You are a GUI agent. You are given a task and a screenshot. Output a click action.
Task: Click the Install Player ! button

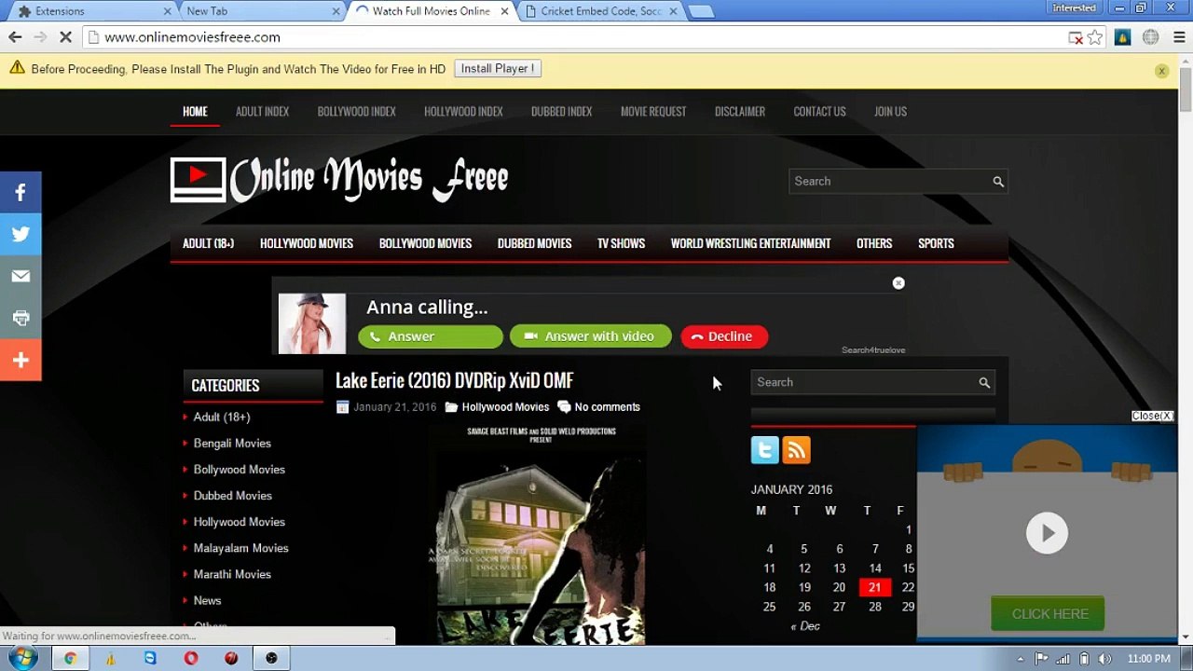tap(498, 69)
